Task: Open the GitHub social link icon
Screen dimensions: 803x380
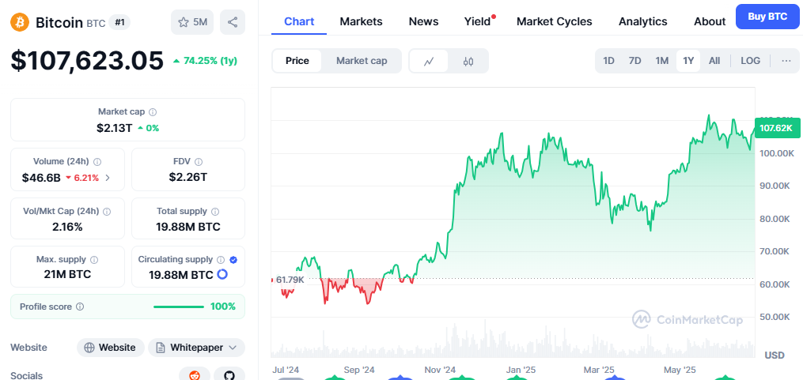Action: (229, 376)
